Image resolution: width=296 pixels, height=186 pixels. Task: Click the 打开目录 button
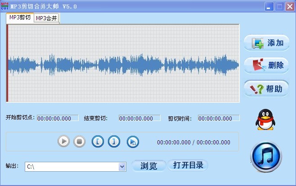188,165
